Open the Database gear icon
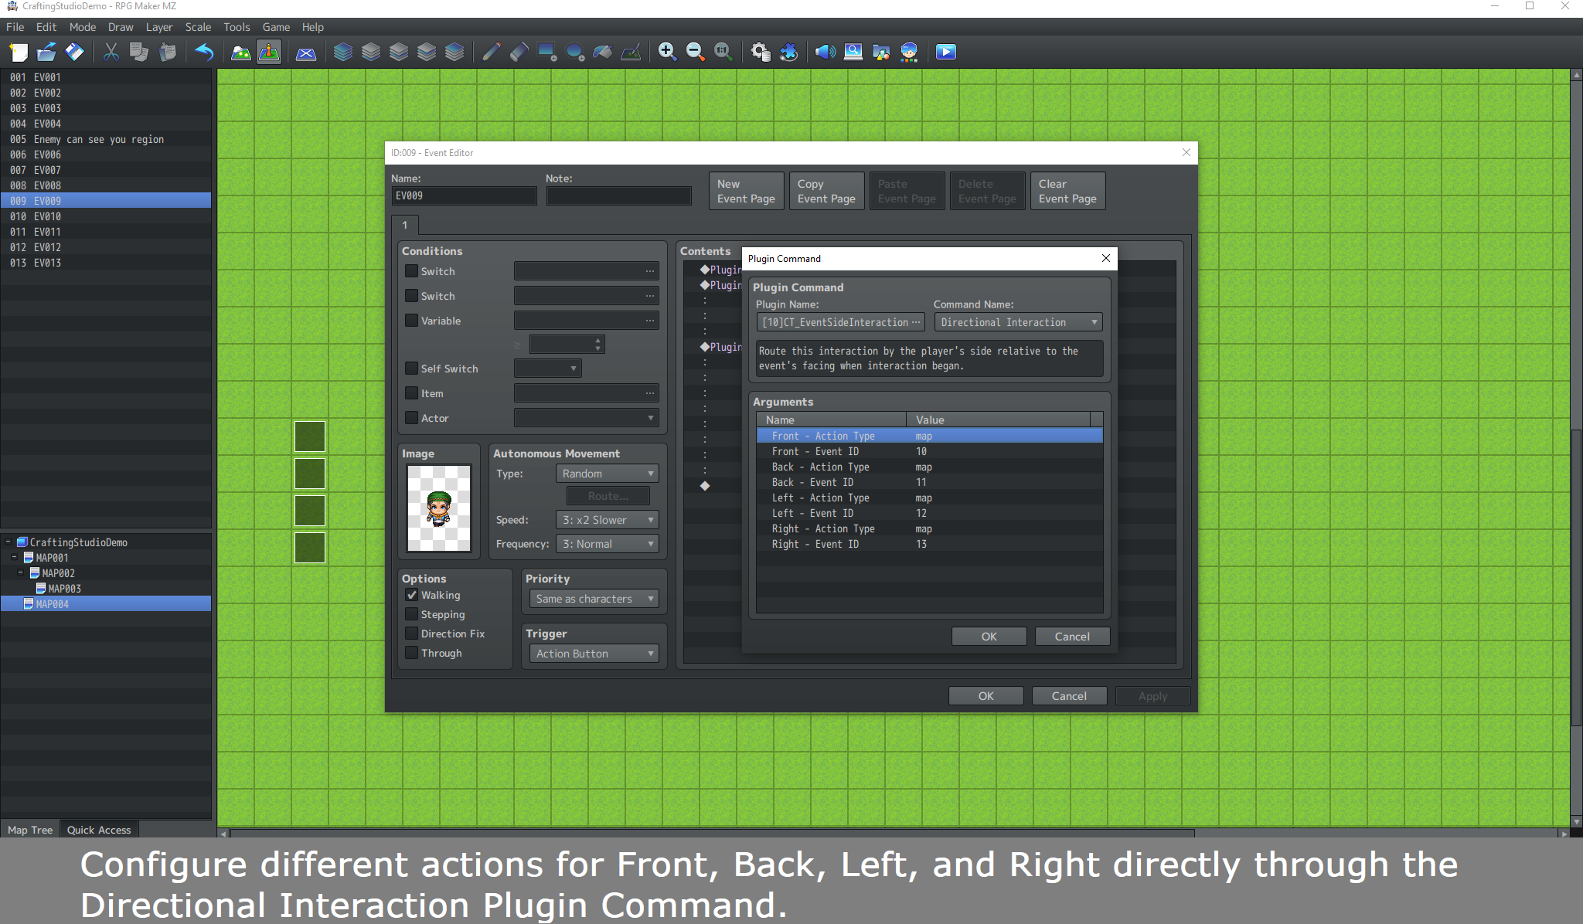 point(761,52)
